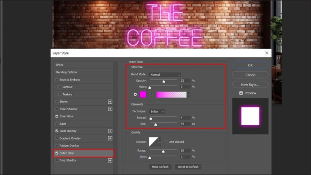Click the magenta glow color swatch
This screenshot has width=311, height=175.
tap(143, 94)
